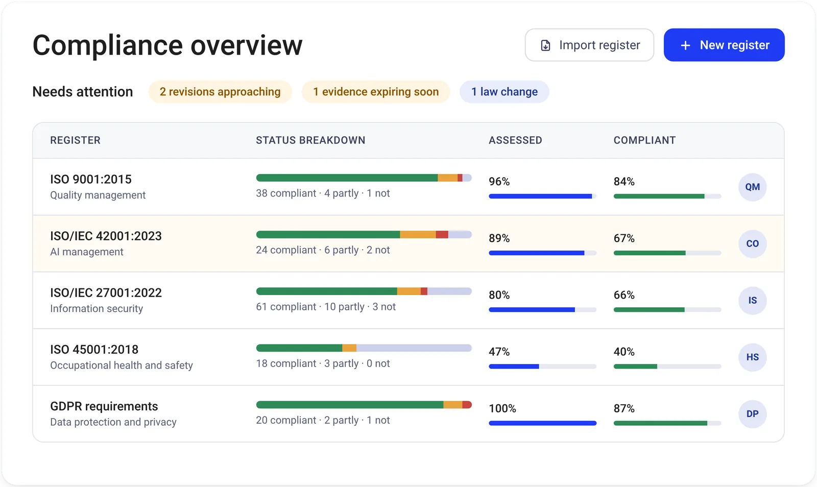Create a New register
Image resolution: width=817 pixels, height=487 pixels.
point(724,45)
